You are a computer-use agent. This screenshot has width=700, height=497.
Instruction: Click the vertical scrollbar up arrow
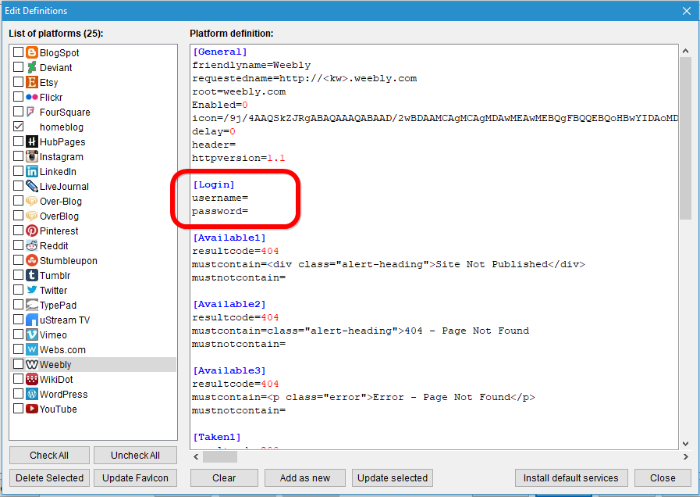coord(685,51)
